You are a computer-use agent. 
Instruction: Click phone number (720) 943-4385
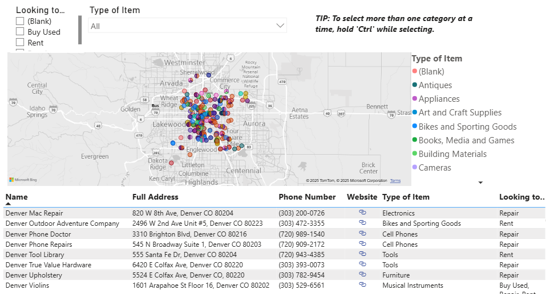302,255
